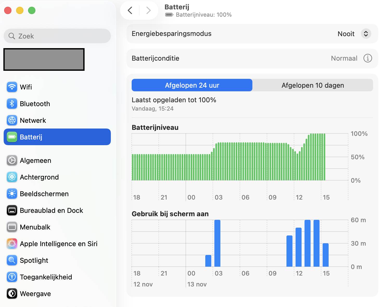Select the Batterij sidebar icon
This screenshot has width=383, height=307.
coord(12,137)
